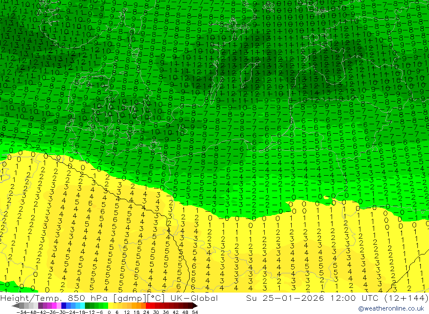
Task: Click the '-54' label in the color legend
Action: [x=21, y=312]
